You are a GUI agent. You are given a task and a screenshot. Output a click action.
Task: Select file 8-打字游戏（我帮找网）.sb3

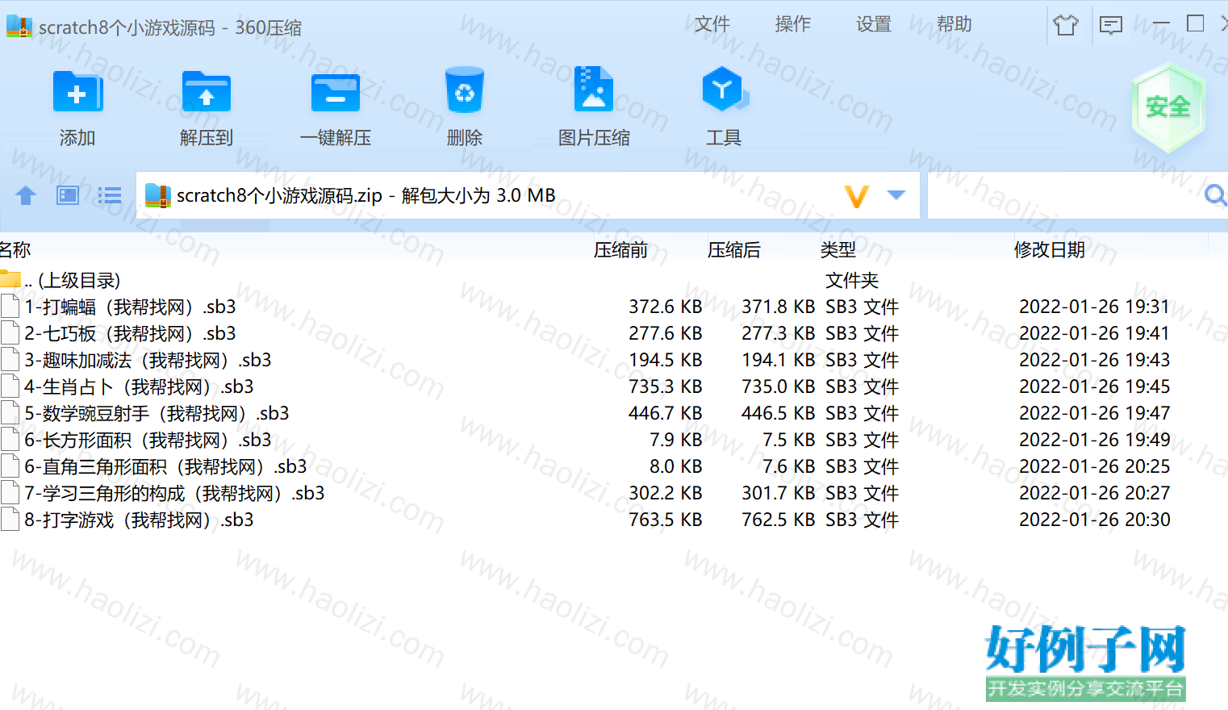coord(139,520)
